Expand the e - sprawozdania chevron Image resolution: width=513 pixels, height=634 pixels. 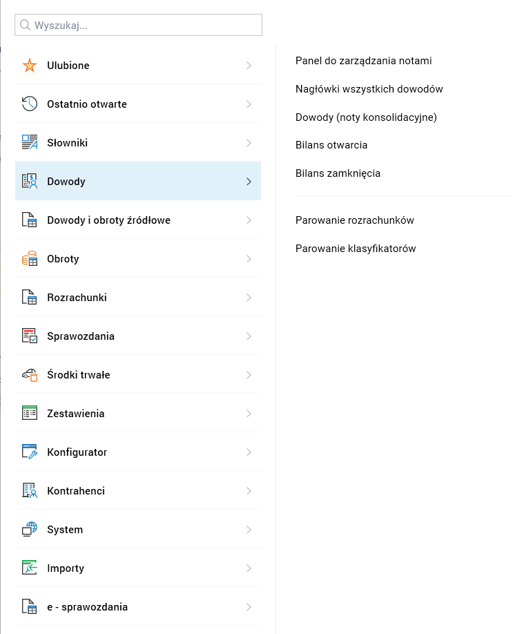[x=249, y=607]
